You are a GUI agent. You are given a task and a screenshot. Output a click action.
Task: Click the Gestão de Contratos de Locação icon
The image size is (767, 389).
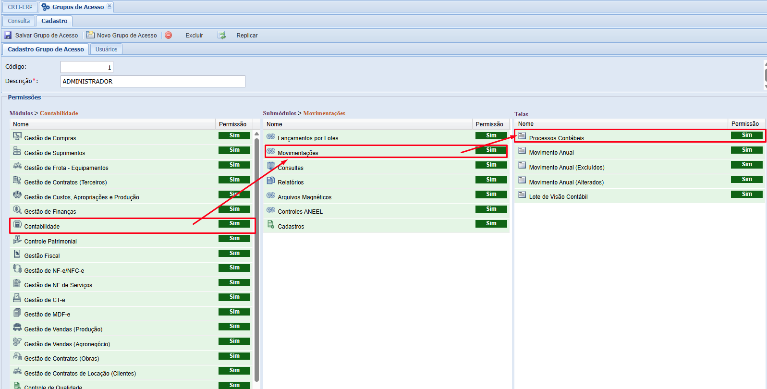point(17,371)
